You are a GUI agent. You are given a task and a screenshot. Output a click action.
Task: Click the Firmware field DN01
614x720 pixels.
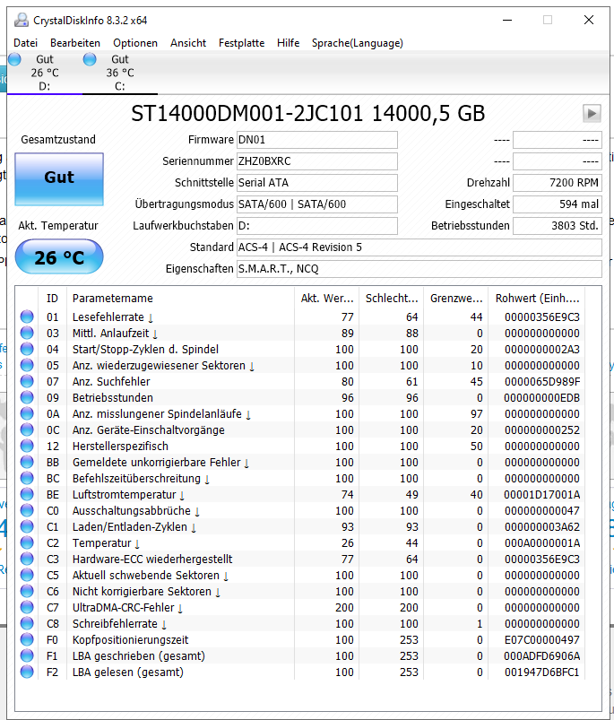317,140
